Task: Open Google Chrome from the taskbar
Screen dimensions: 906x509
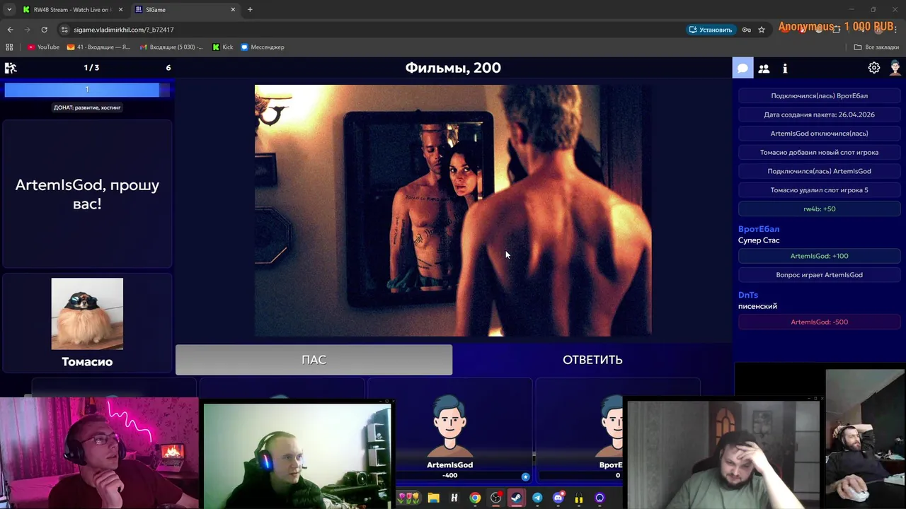Action: 475,498
